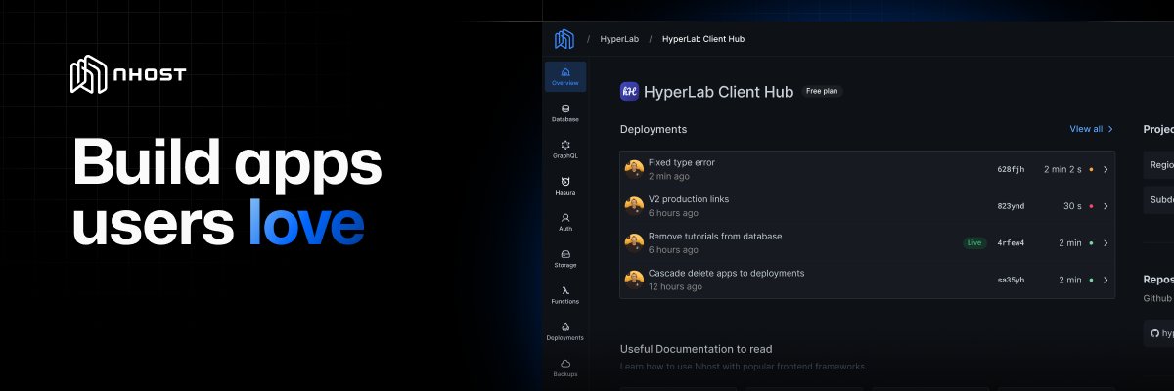Click commit hash sa35yh
The height and width of the screenshot is (391, 1174).
coord(1011,280)
